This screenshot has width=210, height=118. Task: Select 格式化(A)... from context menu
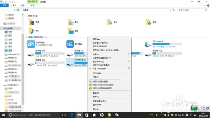tap(97, 73)
